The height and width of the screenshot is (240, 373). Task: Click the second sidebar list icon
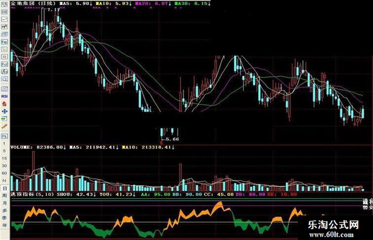4,12
